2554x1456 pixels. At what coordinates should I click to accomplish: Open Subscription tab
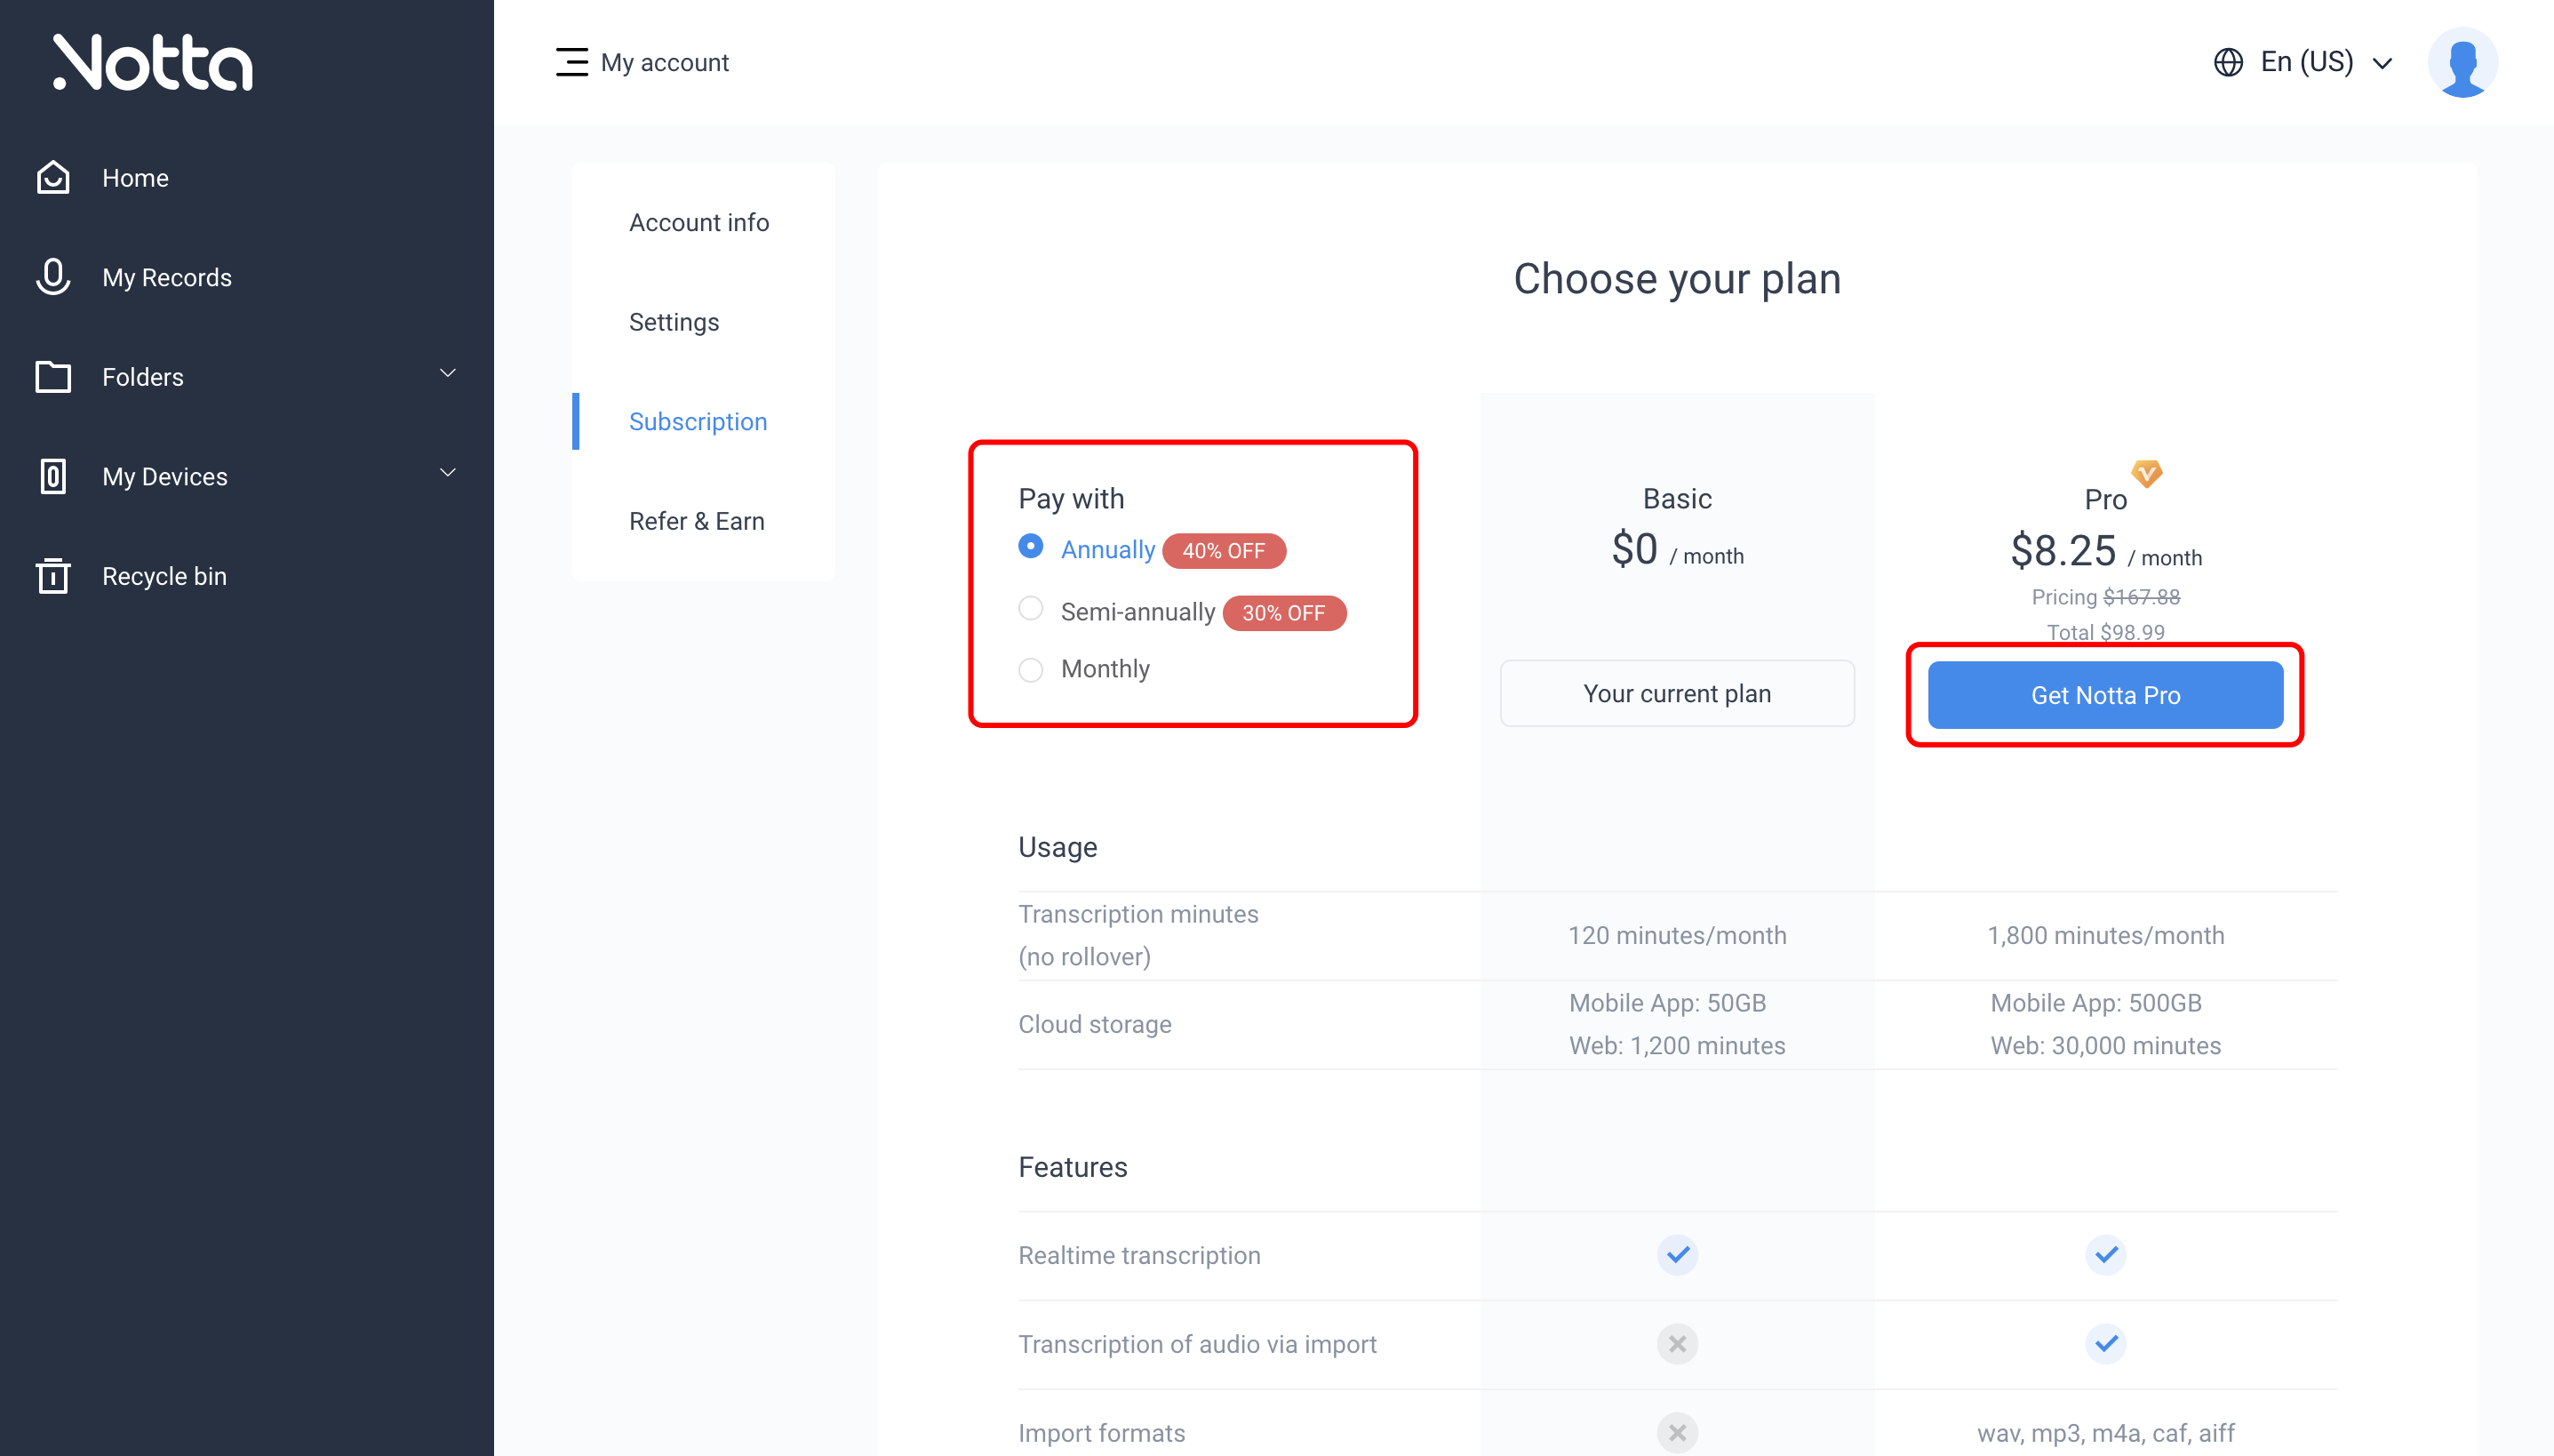(x=698, y=422)
